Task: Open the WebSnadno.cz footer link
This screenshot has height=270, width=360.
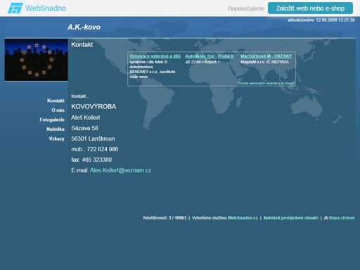Action: pos(243,218)
